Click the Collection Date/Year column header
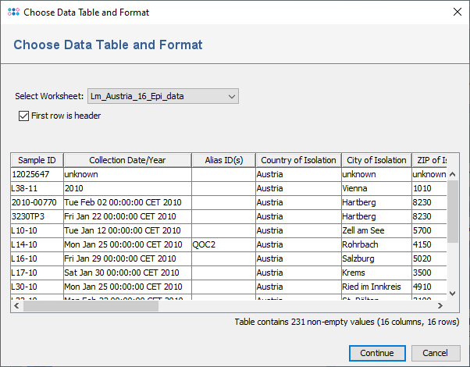This screenshot has width=470, height=367. (127, 160)
